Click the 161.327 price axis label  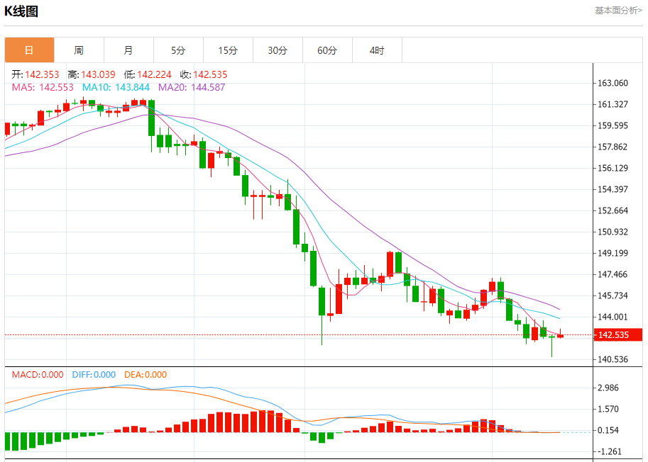pos(613,104)
